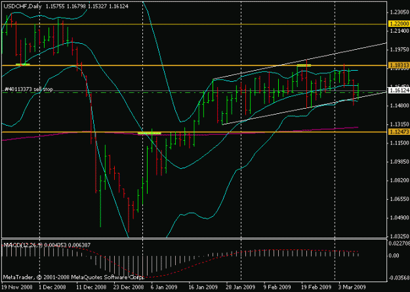Click the 1.08200 price axis value
This screenshot has height=292, width=410.
pos(399,180)
